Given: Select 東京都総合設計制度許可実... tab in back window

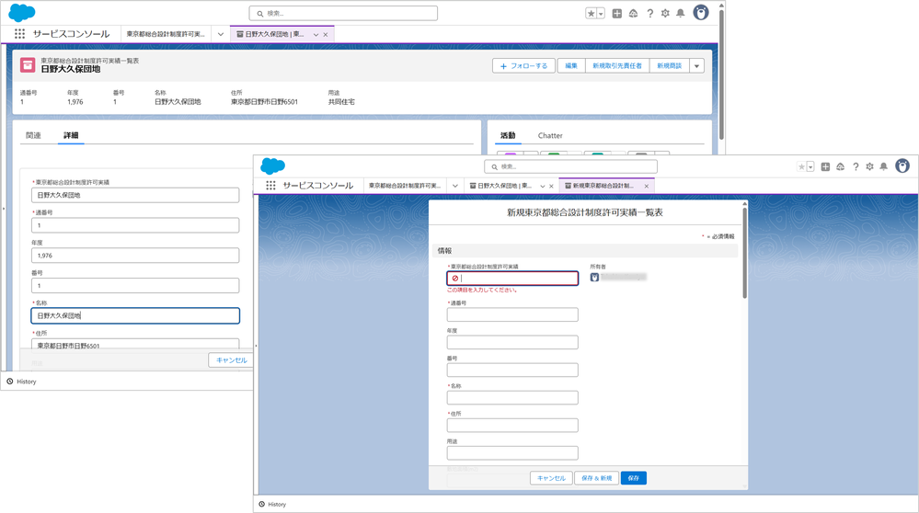Looking at the screenshot, I should click(166, 35).
